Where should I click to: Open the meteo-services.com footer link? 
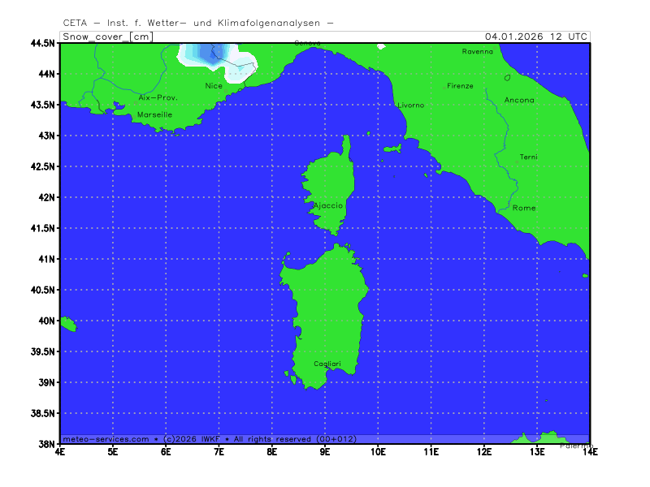(106, 439)
